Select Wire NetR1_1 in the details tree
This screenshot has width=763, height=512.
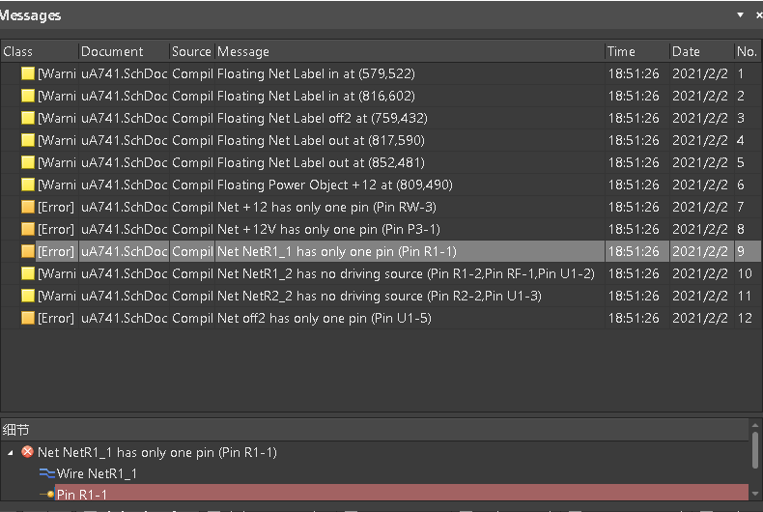[97, 473]
